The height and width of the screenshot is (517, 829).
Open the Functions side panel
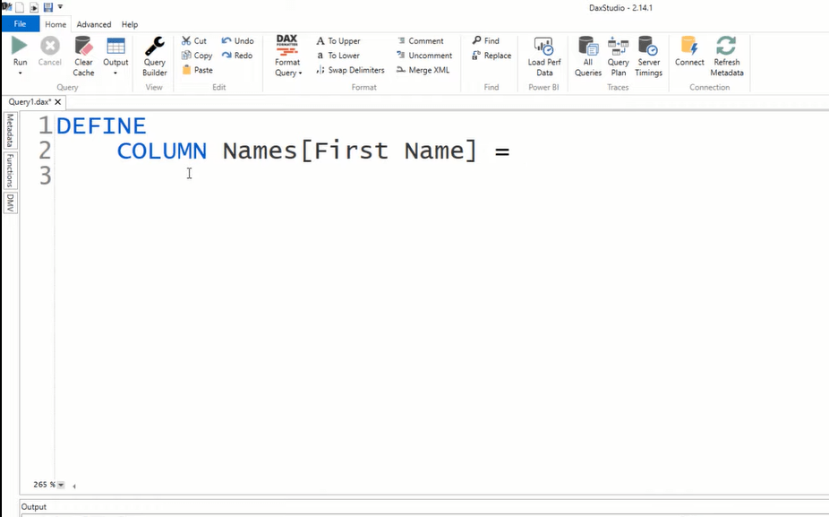point(10,170)
